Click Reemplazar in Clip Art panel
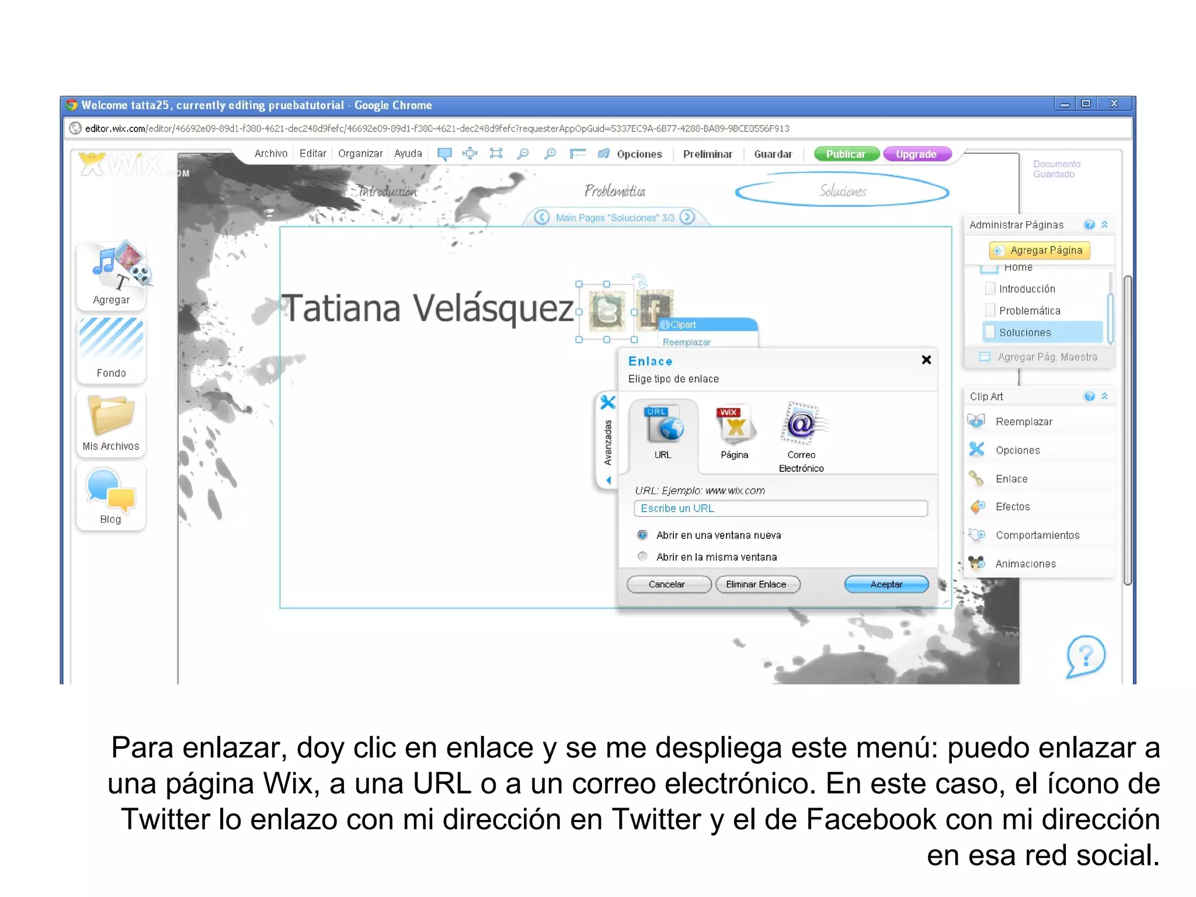Screen dimensions: 1196x897 pyautogui.click(x=1039, y=422)
